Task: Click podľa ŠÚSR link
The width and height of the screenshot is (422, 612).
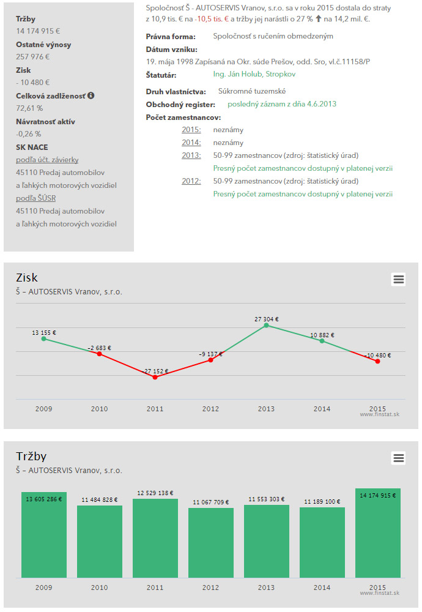Action: tap(36, 199)
